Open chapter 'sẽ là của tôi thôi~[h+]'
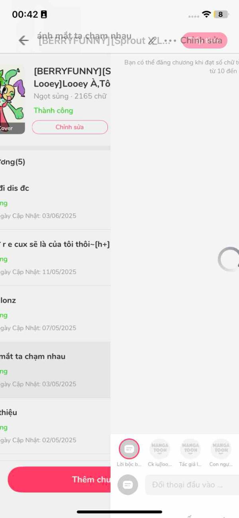Viewport: 239px width, 518px height. click(55, 258)
